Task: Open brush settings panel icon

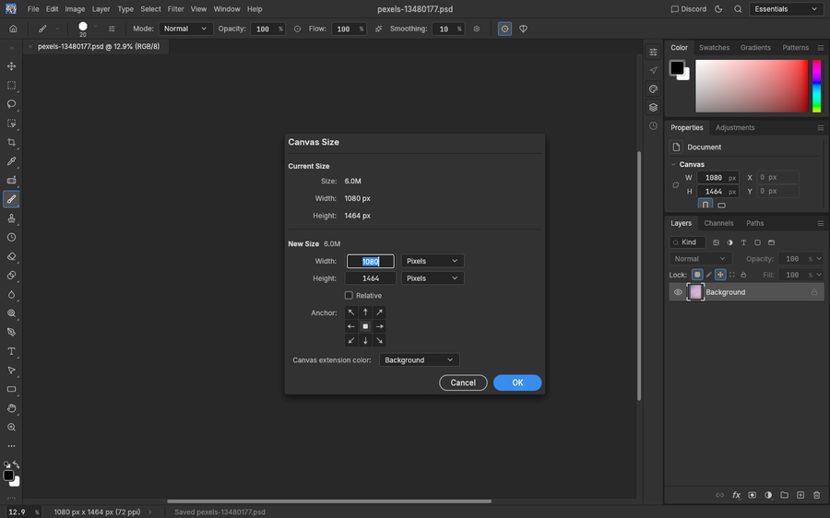Action: (x=112, y=29)
